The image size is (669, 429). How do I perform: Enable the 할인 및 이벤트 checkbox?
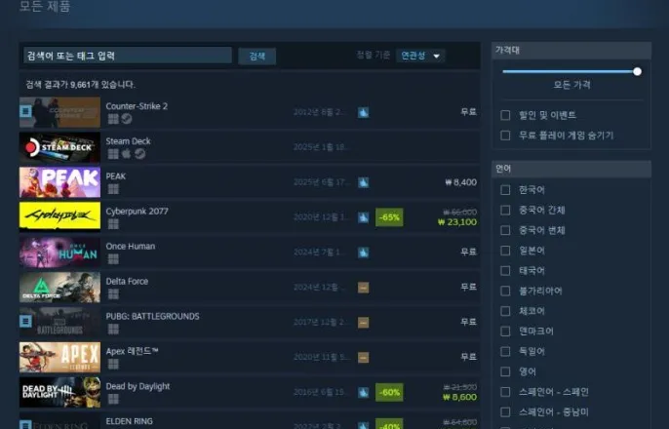tap(505, 115)
